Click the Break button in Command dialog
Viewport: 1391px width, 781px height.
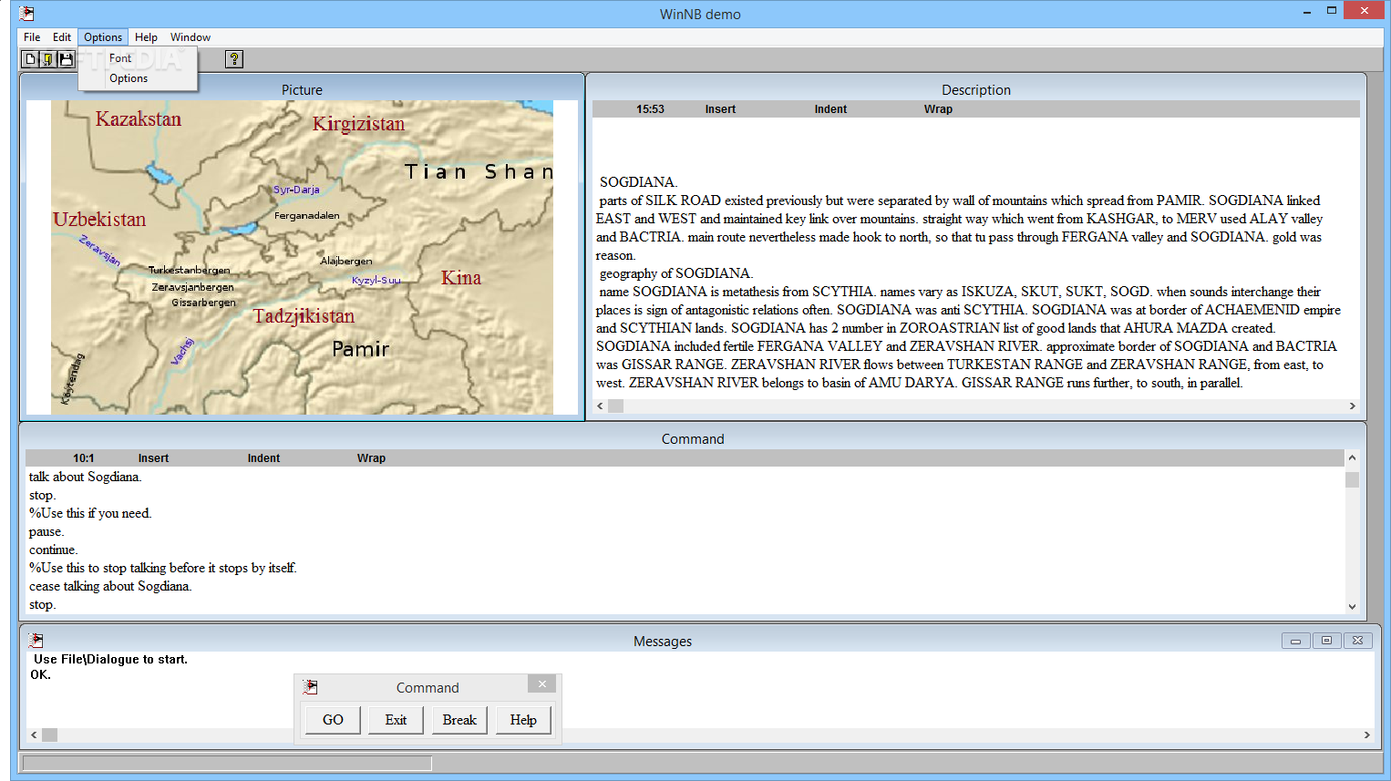[x=459, y=720]
